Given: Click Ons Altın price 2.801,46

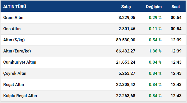Looking at the screenshot, I should click(127, 29).
